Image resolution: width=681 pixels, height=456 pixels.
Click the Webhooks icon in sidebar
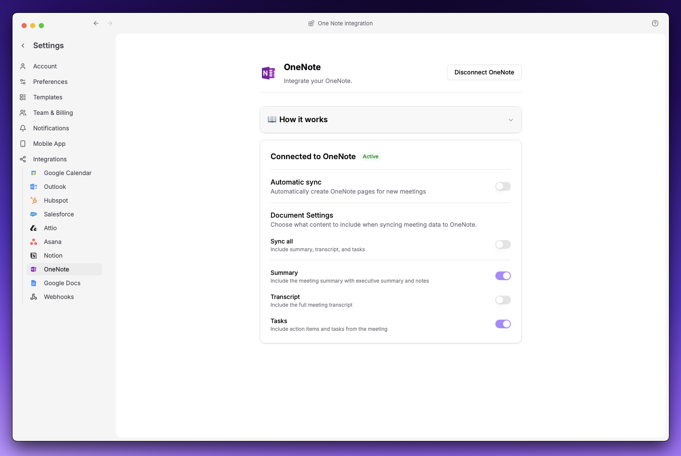pyautogui.click(x=34, y=297)
